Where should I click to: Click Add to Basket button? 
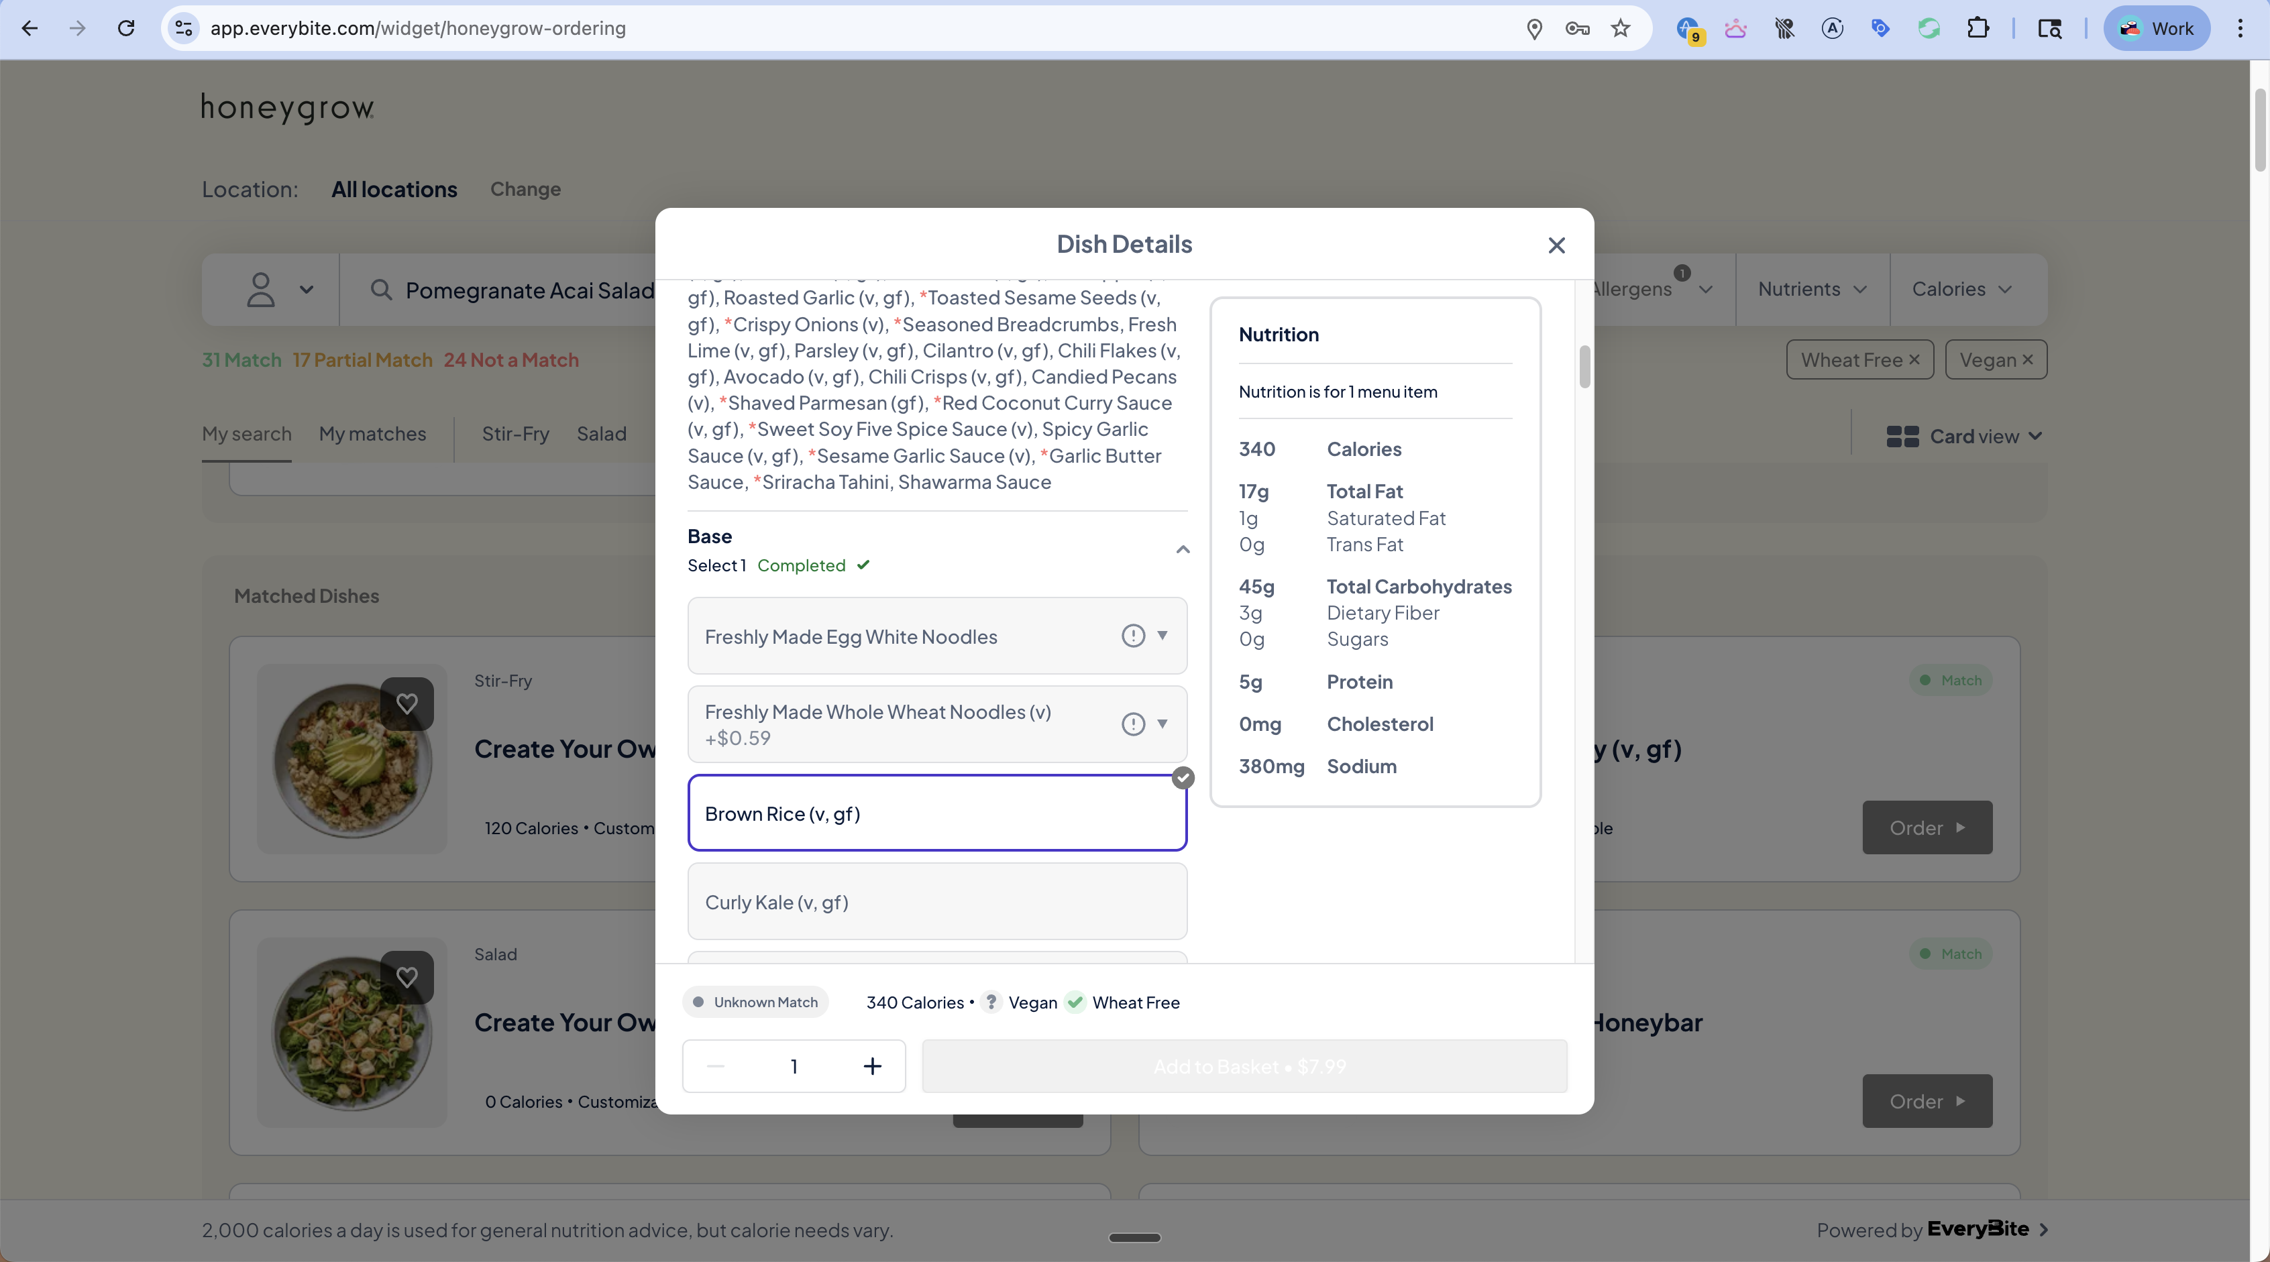point(1244,1066)
